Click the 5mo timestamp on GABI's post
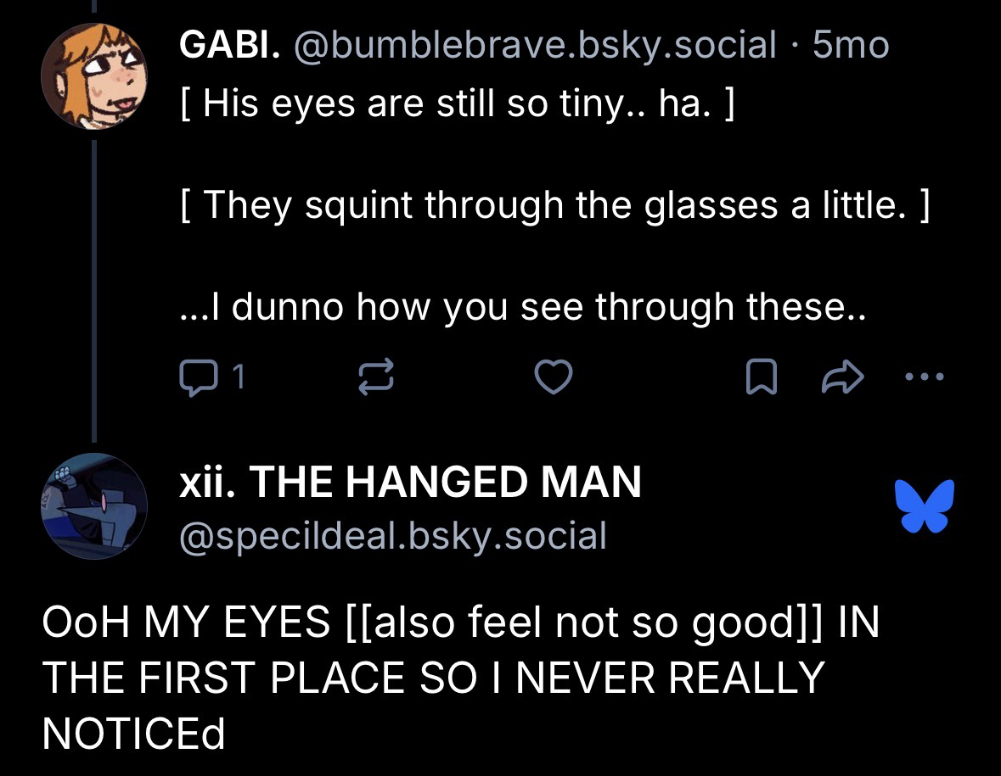 pos(851,44)
